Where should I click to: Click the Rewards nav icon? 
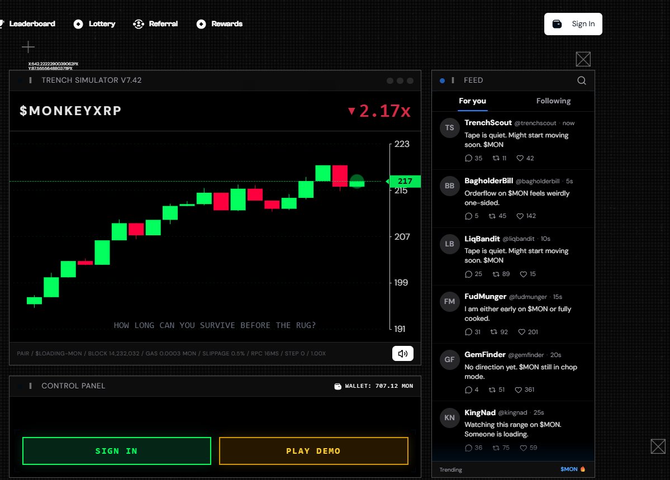(x=201, y=24)
